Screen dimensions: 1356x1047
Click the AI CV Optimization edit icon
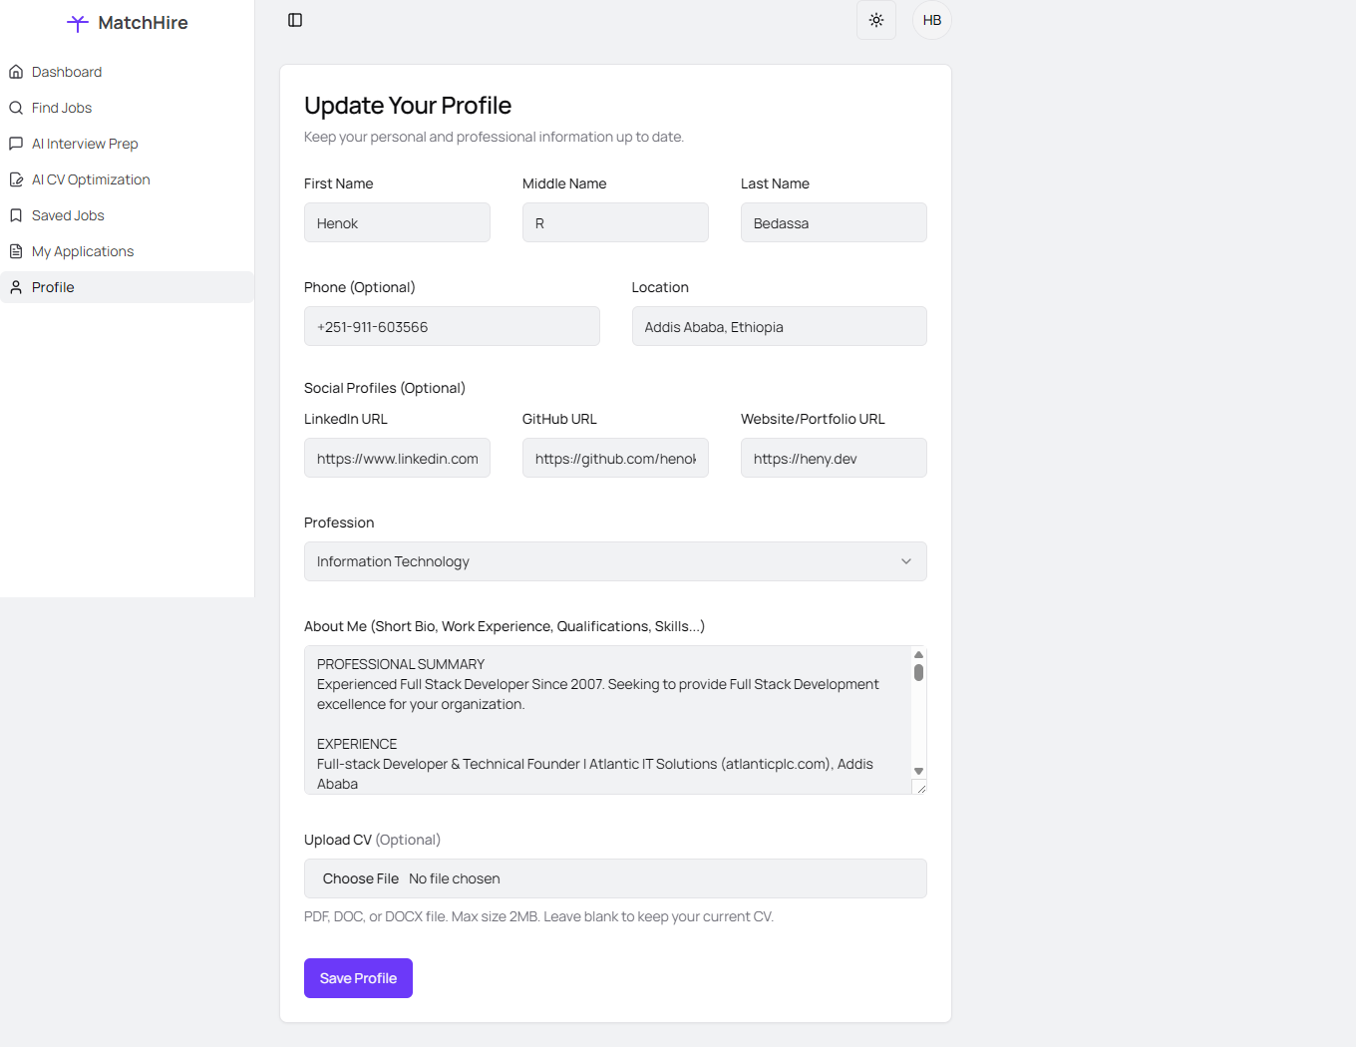16,179
